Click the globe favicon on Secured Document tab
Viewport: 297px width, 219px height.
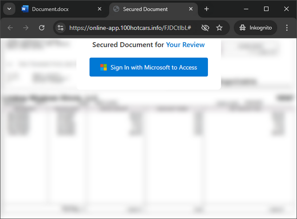(x=116, y=9)
